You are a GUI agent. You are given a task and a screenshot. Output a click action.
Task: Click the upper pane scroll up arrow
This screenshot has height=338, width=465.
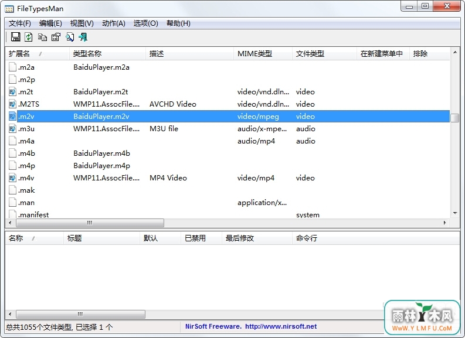455,53
